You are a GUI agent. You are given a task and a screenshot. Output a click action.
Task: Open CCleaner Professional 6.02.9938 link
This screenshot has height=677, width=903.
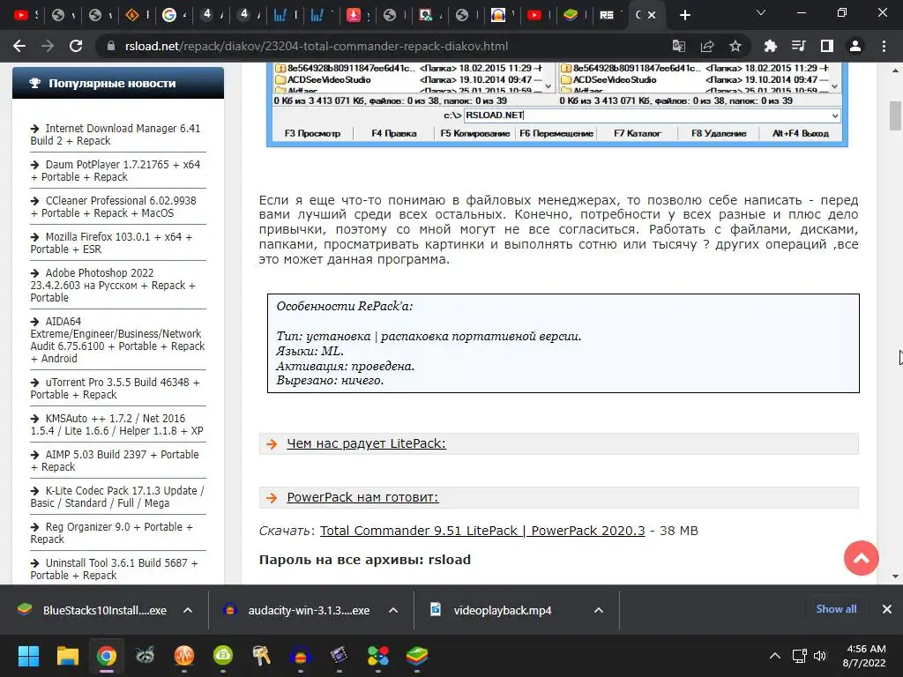(114, 207)
